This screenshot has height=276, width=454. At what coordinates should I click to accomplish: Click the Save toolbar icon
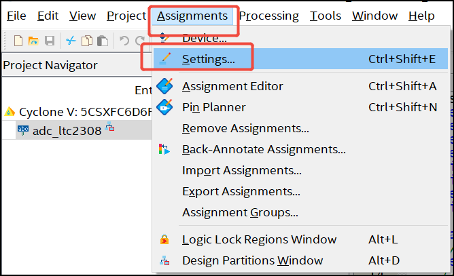pyautogui.click(x=49, y=41)
